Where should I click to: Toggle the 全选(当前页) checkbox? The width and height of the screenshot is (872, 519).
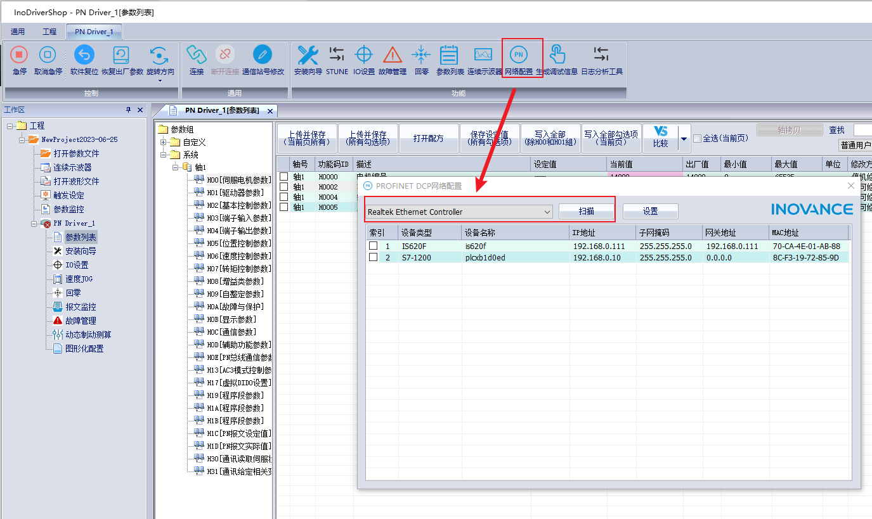pos(697,138)
